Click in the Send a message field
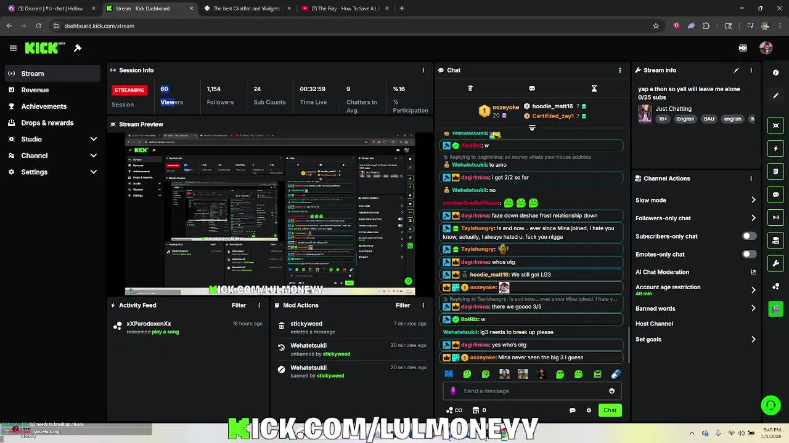The image size is (789, 443). 532,391
